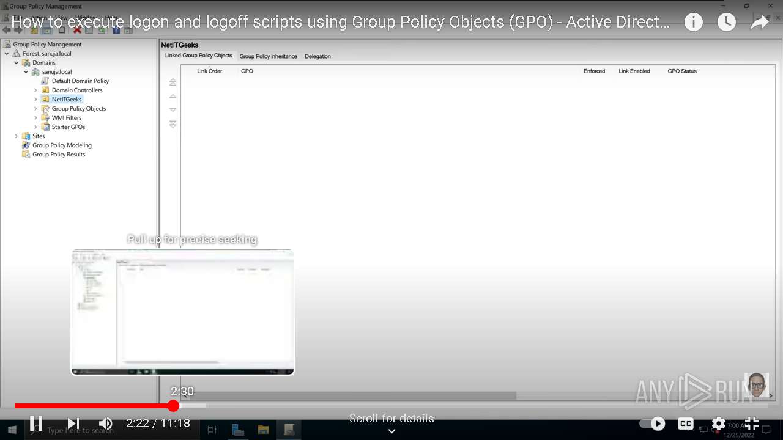This screenshot has width=783, height=440.
Task: Collapse Forest: sanuja.local node
Action: [x=7, y=53]
